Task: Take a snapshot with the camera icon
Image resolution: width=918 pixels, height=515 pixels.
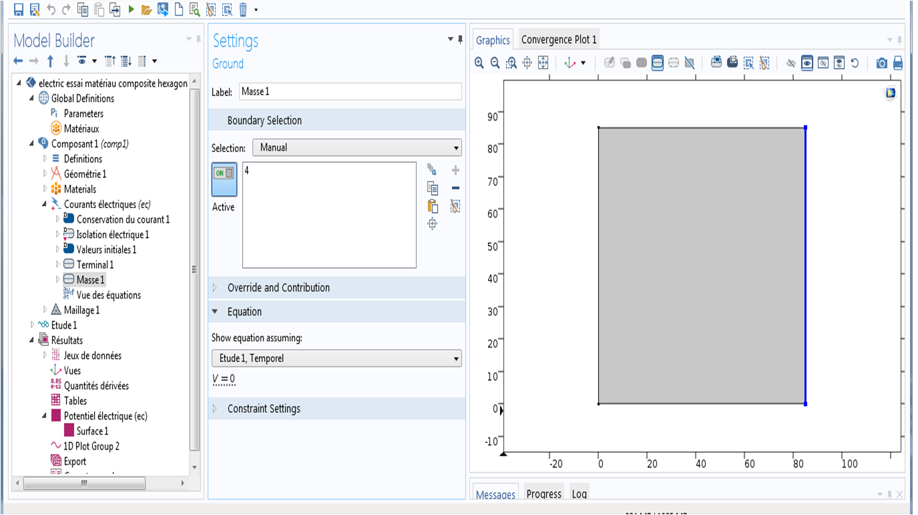Action: pos(881,63)
